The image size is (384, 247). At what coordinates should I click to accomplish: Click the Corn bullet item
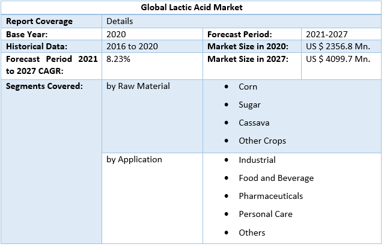tap(248, 87)
